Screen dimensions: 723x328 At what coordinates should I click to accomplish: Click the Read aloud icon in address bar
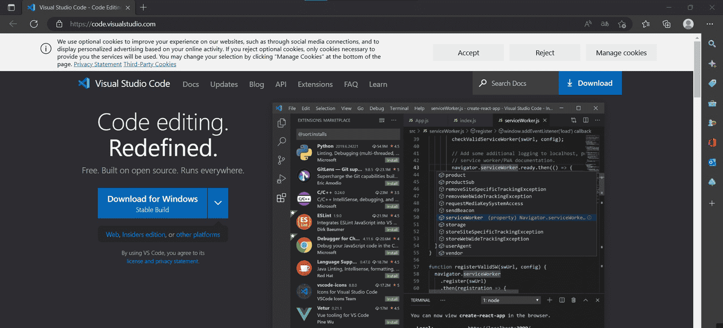[x=588, y=24]
